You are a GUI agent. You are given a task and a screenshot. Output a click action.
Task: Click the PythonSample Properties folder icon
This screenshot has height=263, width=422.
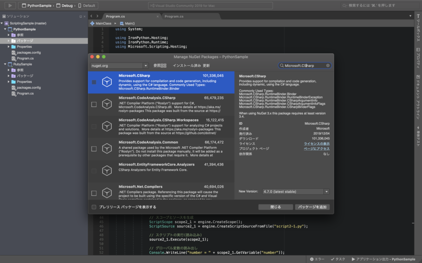(x=14, y=47)
